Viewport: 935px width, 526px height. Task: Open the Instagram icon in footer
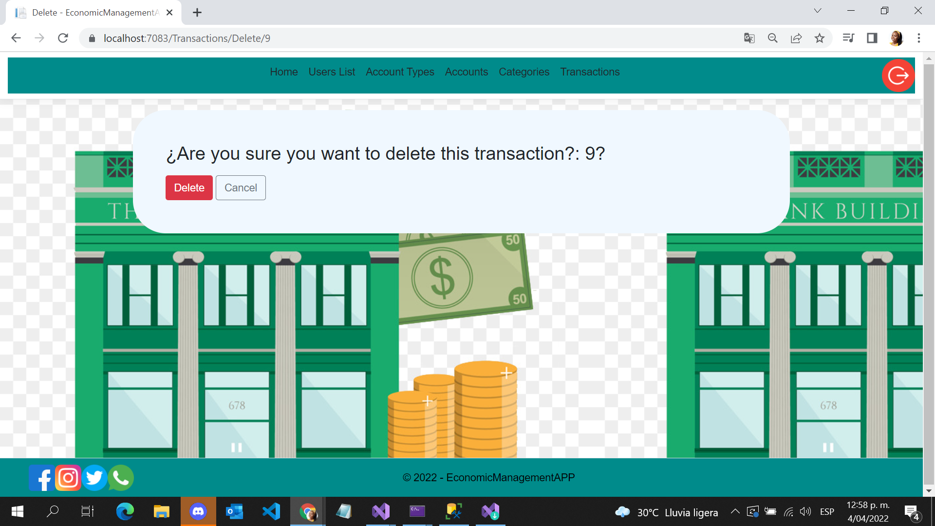[x=68, y=478]
